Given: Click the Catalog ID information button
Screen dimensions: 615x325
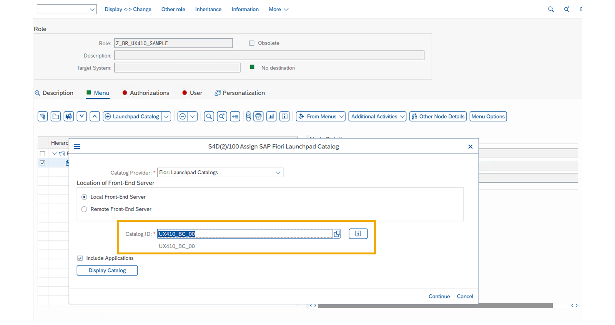Looking at the screenshot, I should click(x=358, y=234).
